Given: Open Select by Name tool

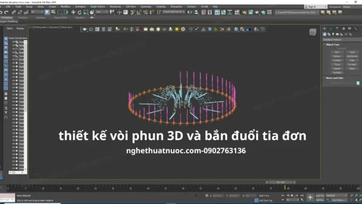Looking at the screenshot, I should pyautogui.click(x=53, y=12).
